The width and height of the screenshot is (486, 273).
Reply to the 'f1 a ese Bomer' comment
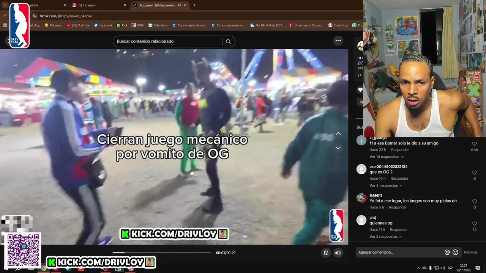400,150
